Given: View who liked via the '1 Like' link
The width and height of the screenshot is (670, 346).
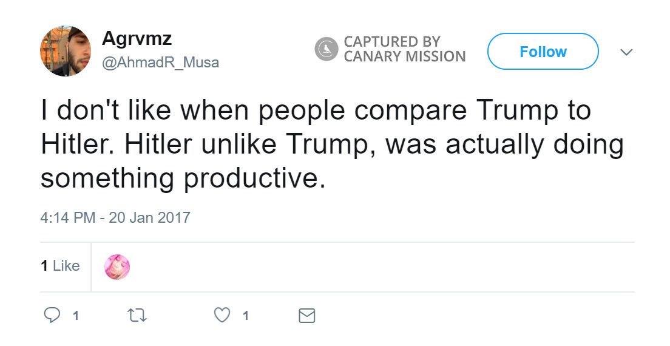Looking at the screenshot, I should pyautogui.click(x=60, y=266).
